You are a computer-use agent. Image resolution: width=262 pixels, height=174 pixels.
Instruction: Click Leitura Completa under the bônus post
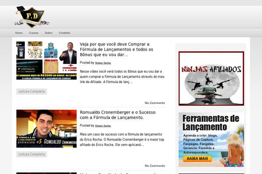31,91
